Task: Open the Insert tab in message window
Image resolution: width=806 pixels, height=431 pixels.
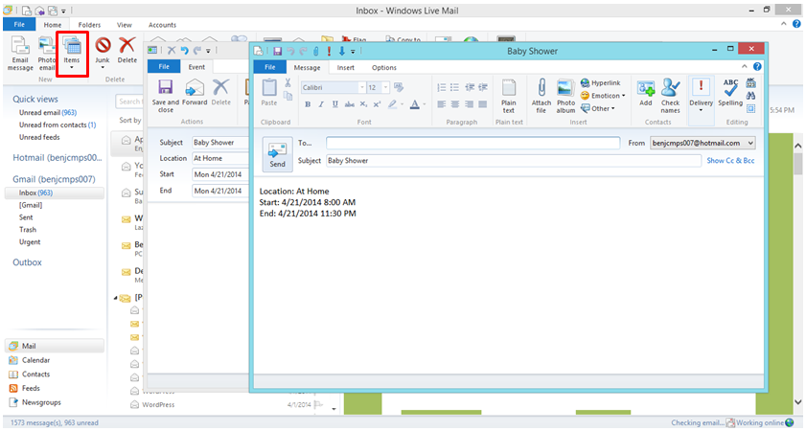Action: [345, 67]
